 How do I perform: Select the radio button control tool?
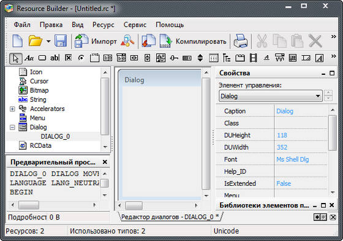click(x=81, y=58)
